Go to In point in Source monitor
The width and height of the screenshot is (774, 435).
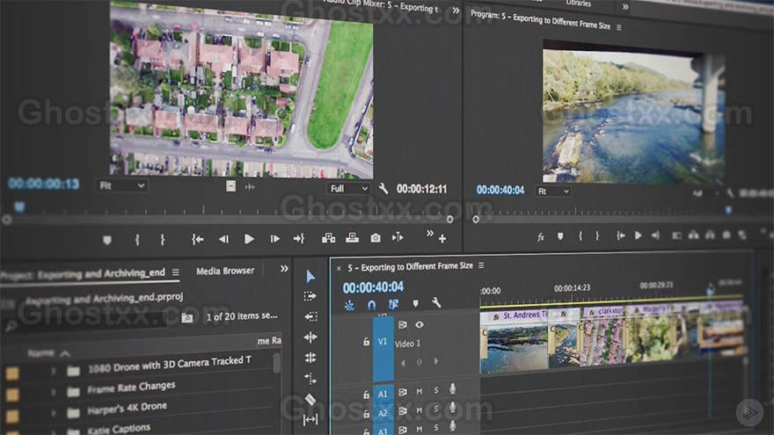coord(197,239)
